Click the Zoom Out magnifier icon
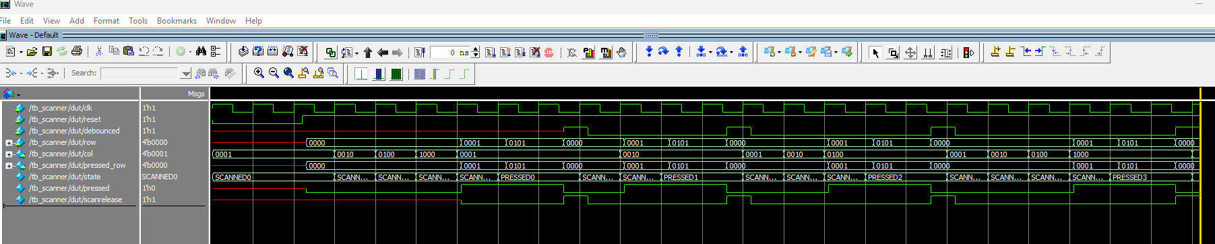 (x=274, y=73)
